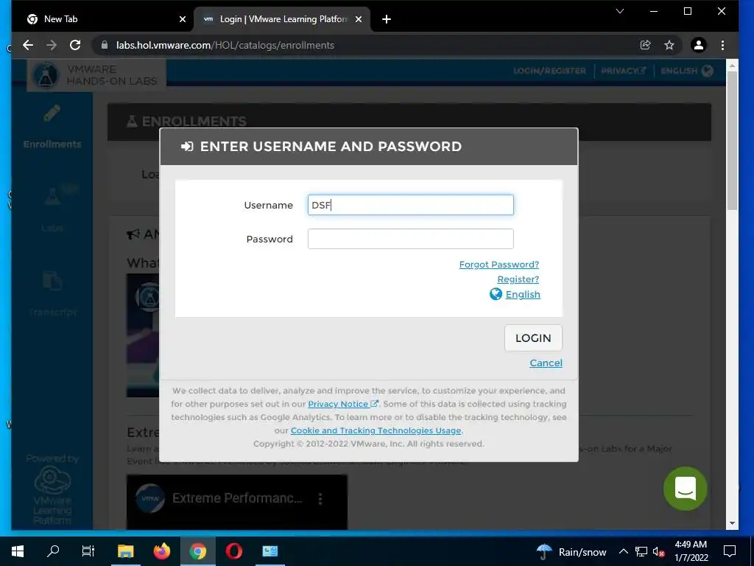Open Cookie and Tracking Technologies Usage link
This screenshot has width=754, height=566.
376,430
